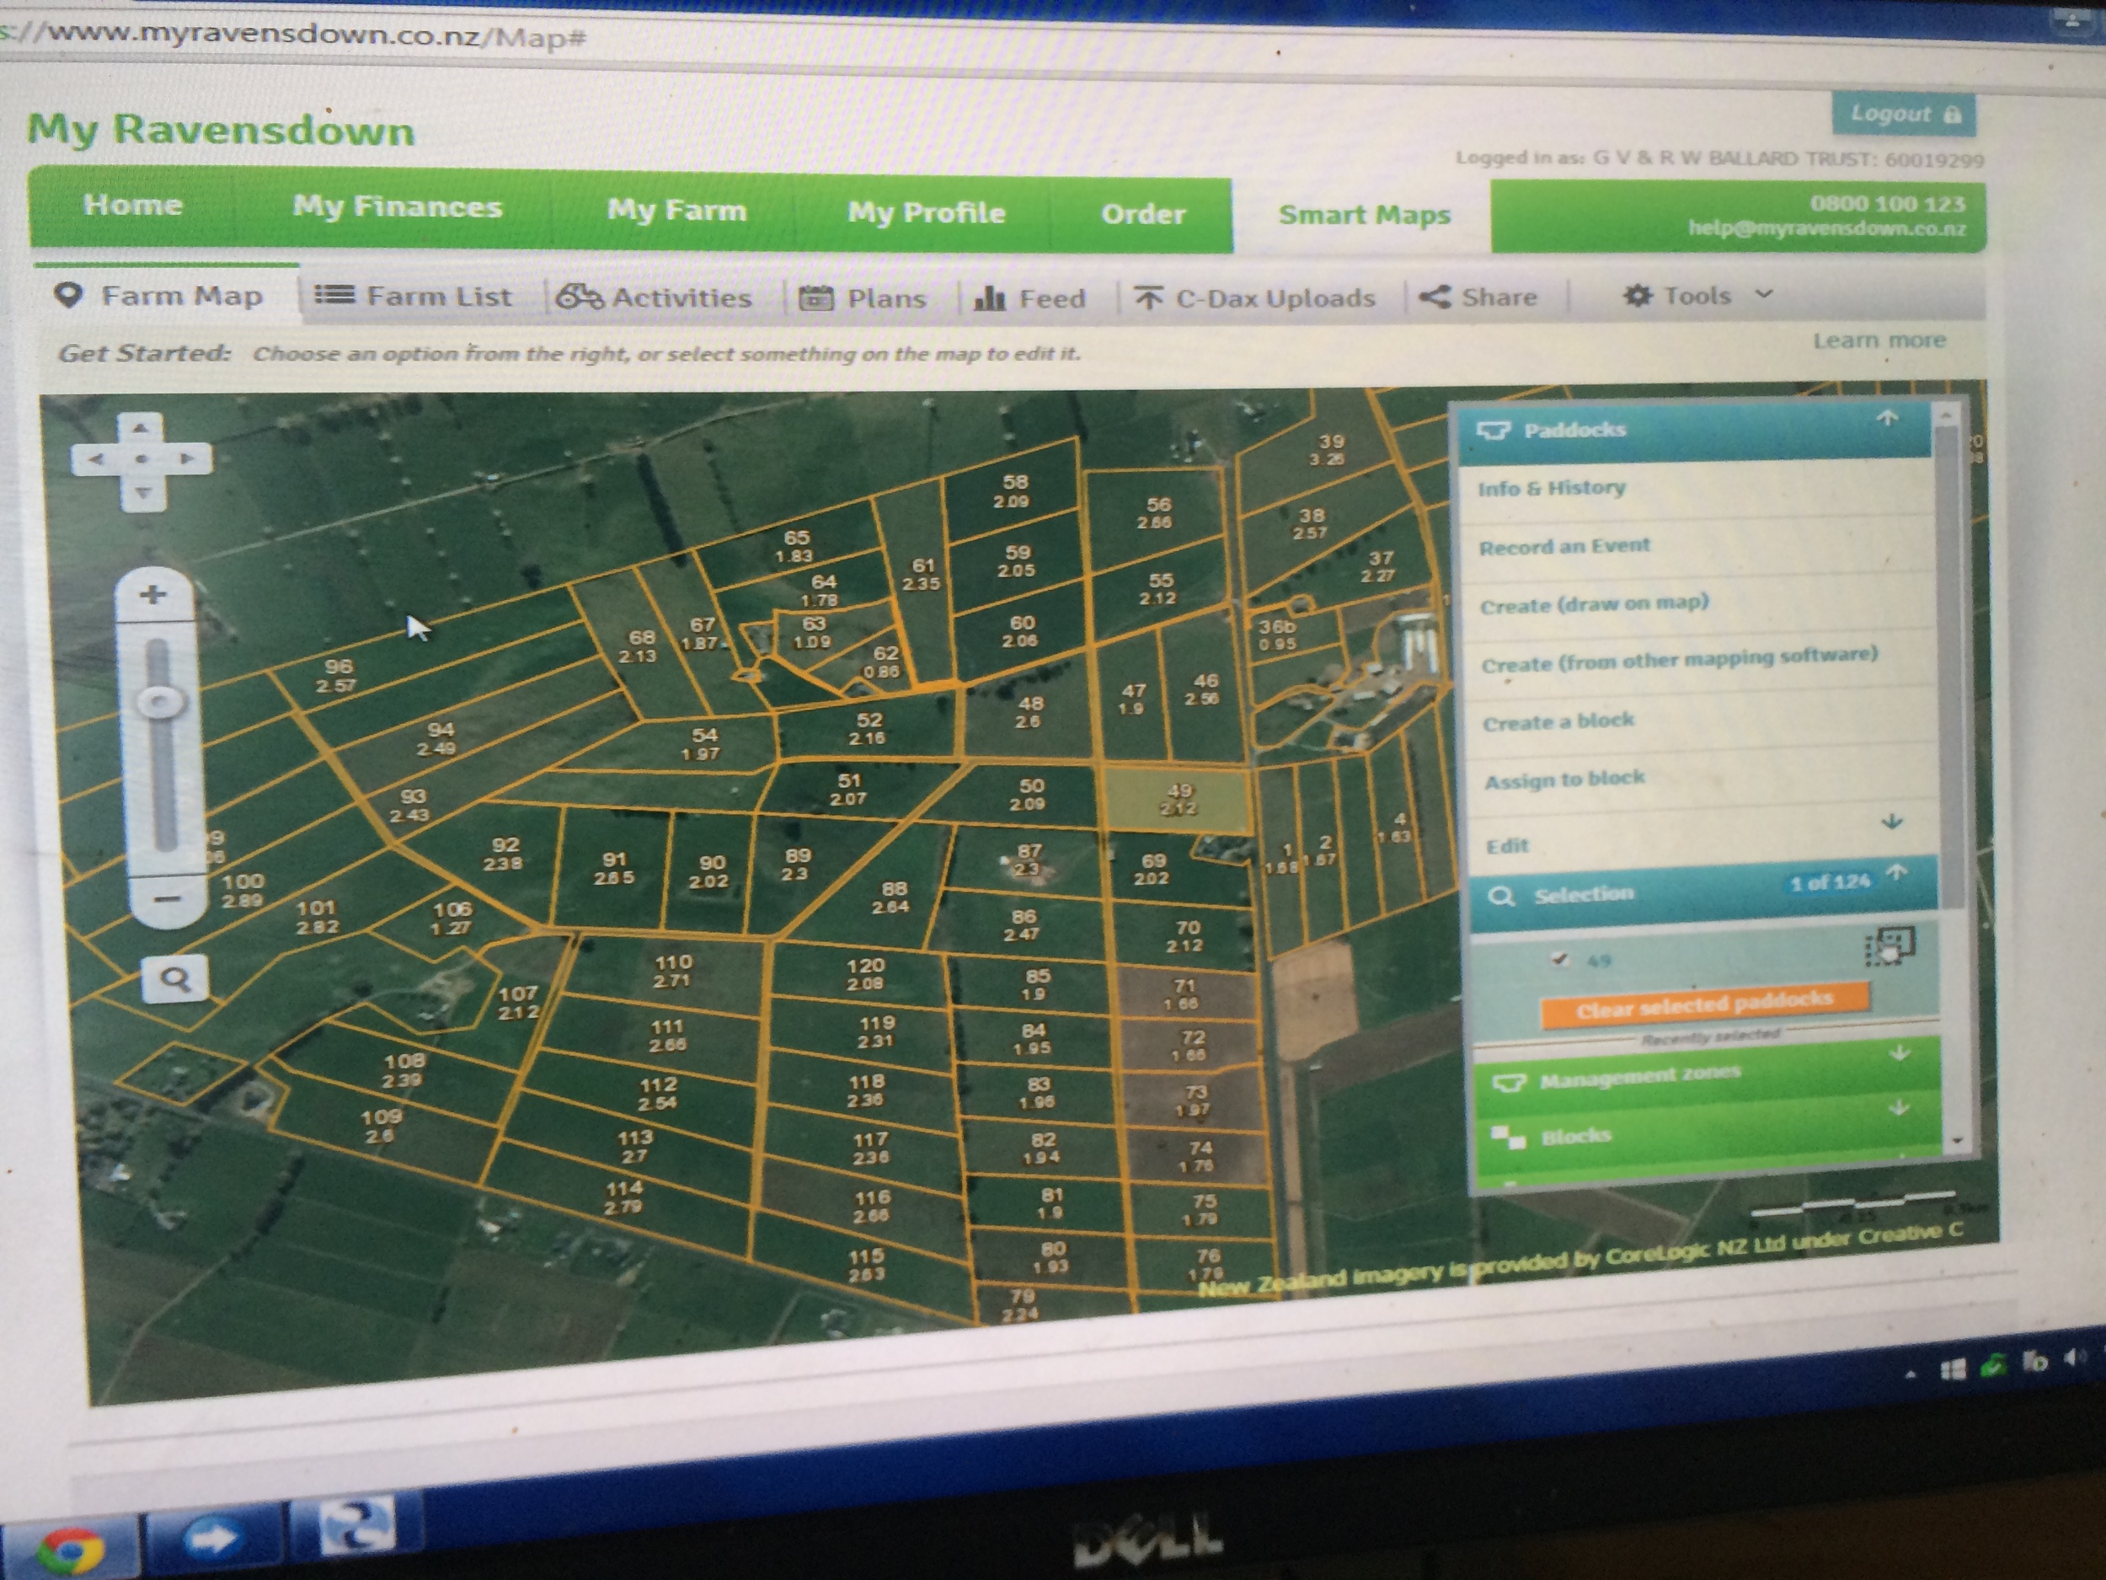Click Clear selected paddocks button

(x=1704, y=1007)
